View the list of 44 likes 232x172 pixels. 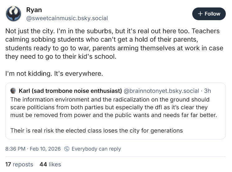click(50, 164)
